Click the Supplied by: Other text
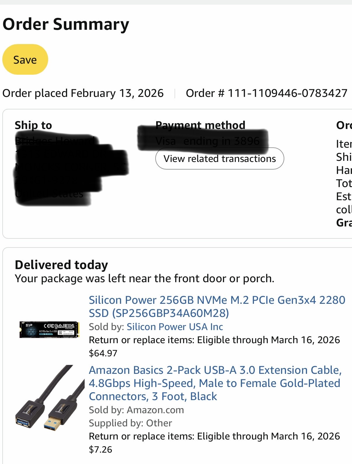This screenshot has width=352, height=464. pos(130,423)
